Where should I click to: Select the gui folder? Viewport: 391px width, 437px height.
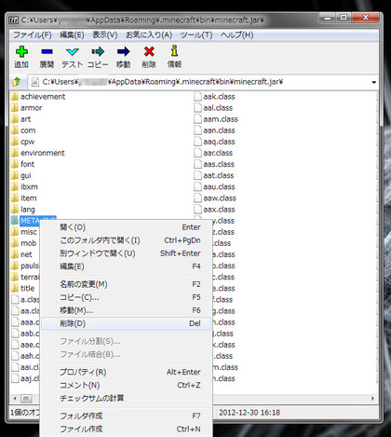(x=21, y=175)
